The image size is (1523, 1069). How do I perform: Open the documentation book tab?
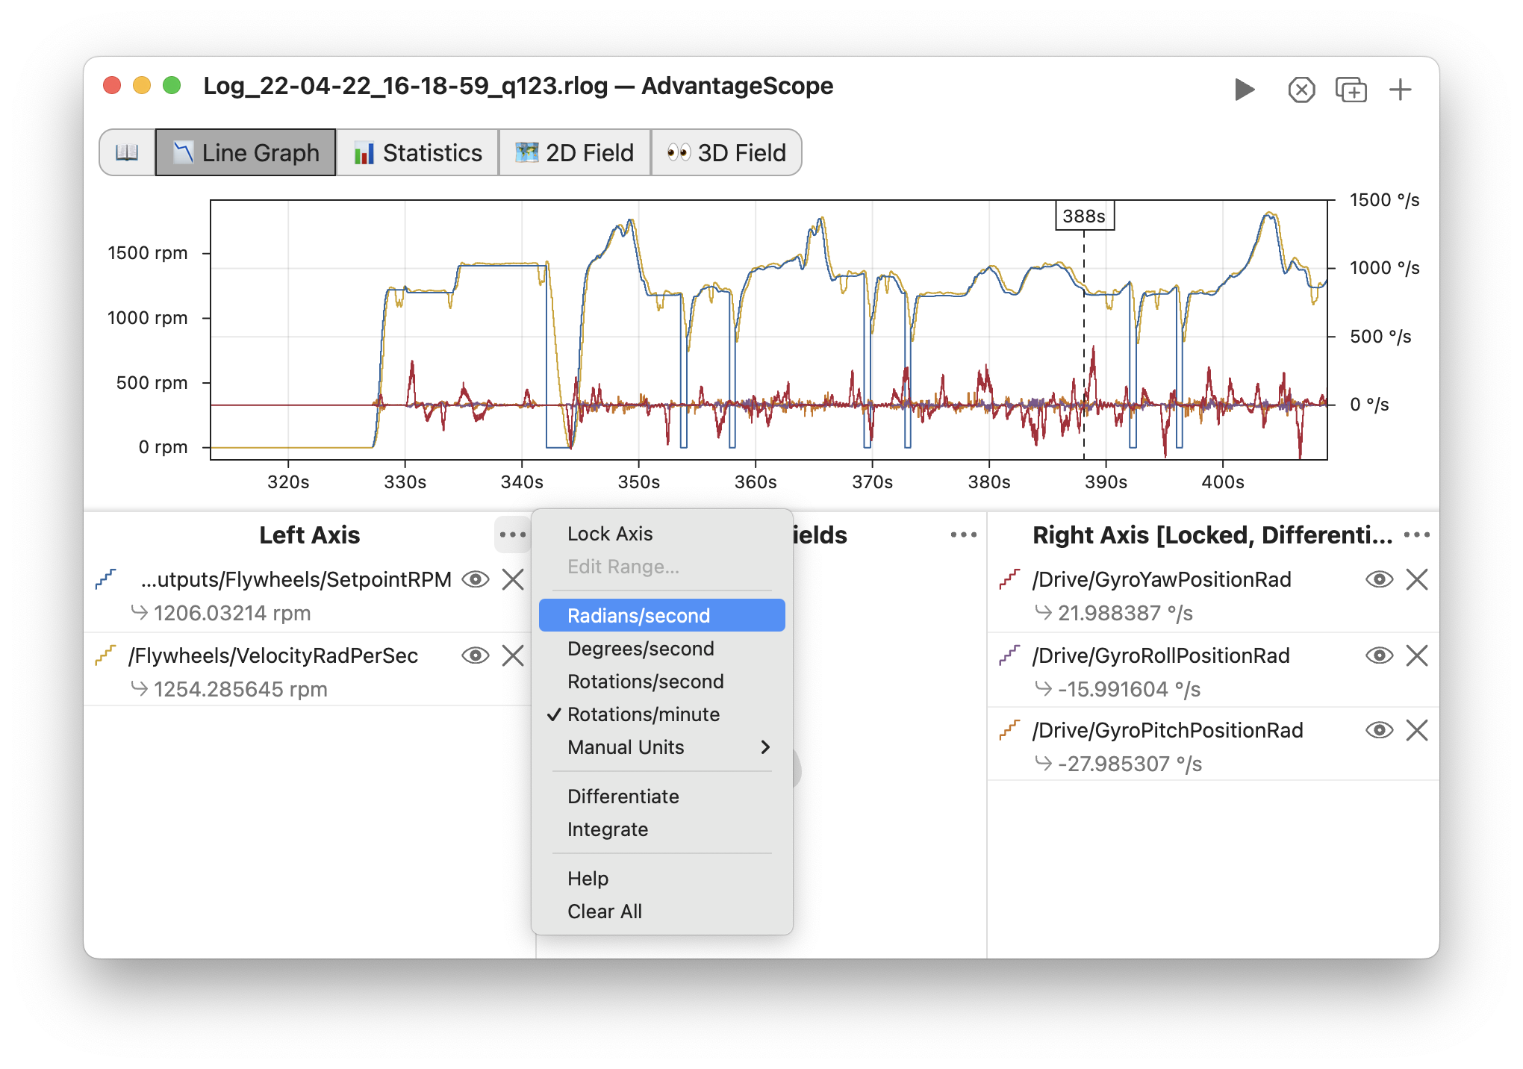[127, 152]
